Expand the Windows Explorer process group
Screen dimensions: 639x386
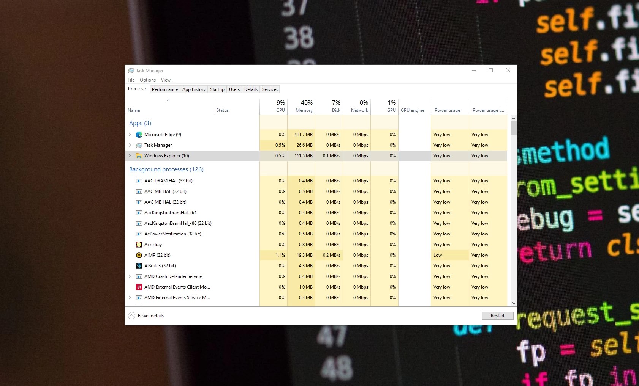point(131,155)
